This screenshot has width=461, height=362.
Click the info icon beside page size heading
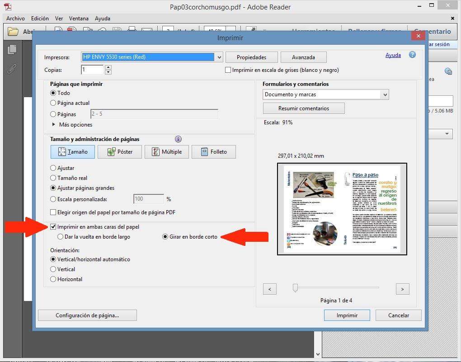point(178,139)
